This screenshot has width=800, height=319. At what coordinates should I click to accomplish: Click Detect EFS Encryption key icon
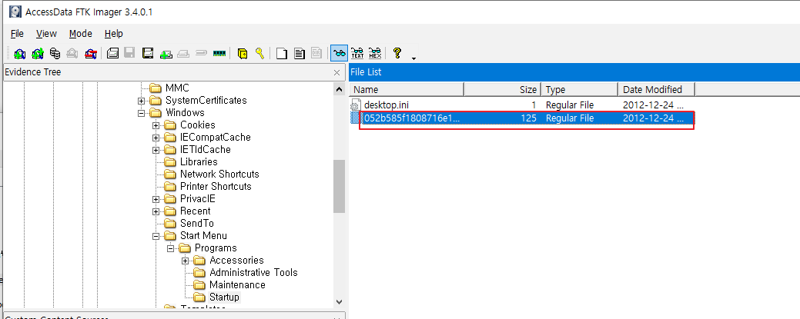[x=259, y=53]
